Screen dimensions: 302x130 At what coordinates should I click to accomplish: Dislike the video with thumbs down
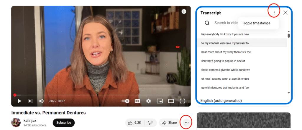pos(150,123)
